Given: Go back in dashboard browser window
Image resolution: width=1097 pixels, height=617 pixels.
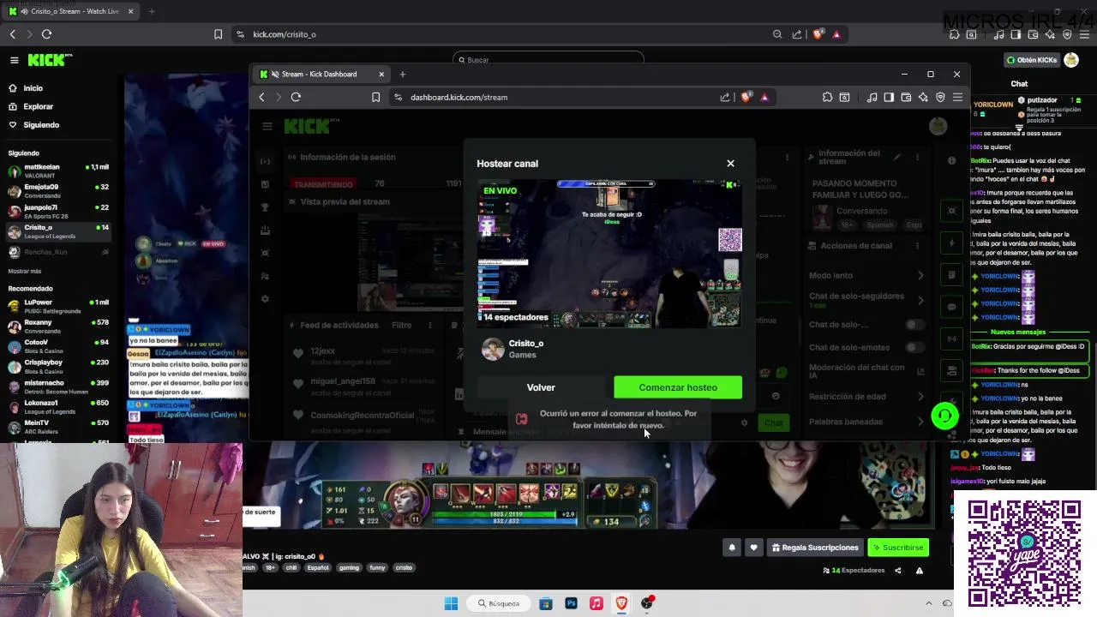Looking at the screenshot, I should [262, 97].
